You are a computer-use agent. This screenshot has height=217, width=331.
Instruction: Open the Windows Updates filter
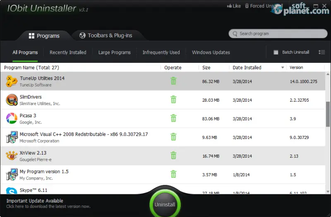211,52
